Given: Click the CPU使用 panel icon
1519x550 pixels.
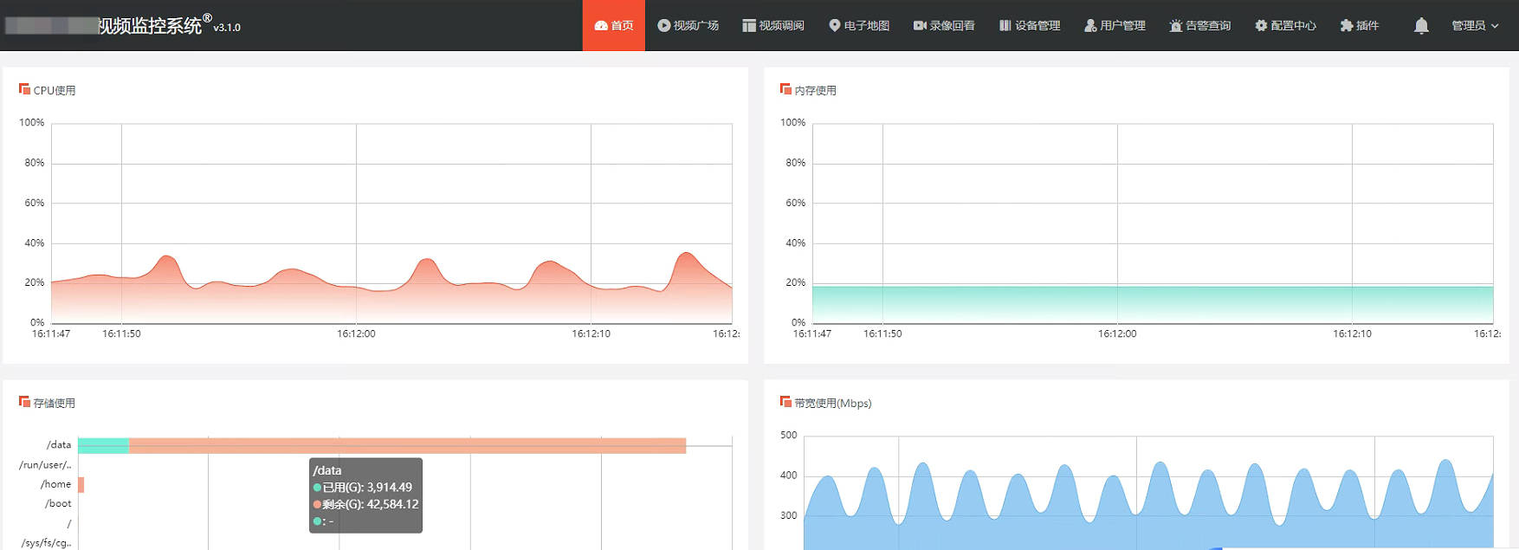Looking at the screenshot, I should 24,89.
